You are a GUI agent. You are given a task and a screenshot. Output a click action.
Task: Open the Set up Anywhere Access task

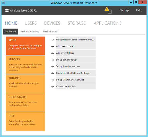pyautogui.click(x=76, y=66)
